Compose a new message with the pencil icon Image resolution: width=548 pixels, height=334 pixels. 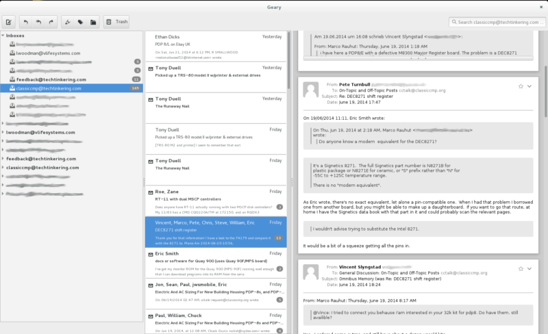point(8,22)
